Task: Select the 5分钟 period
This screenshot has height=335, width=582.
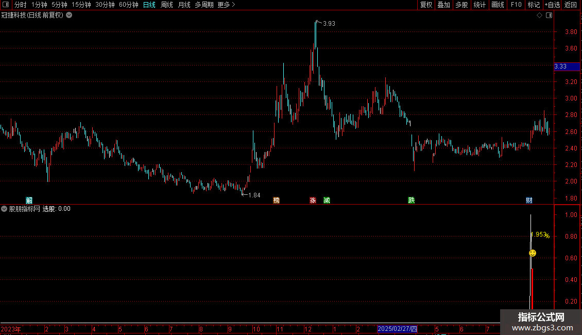Action: coord(59,5)
